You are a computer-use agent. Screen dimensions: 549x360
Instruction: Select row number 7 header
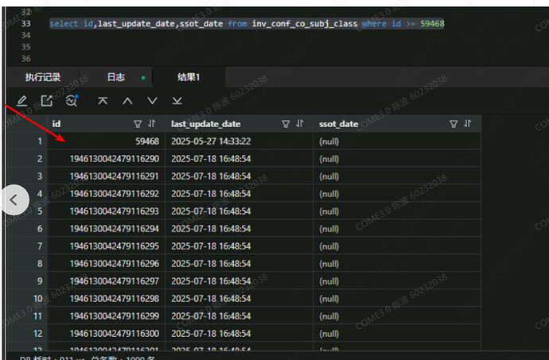click(27, 246)
